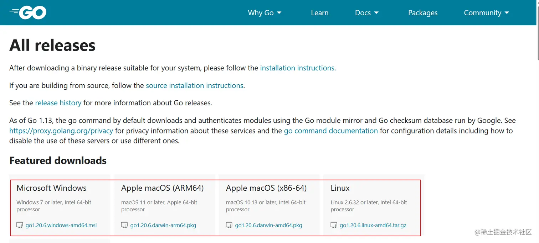Click the Go logo in header

pos(28,13)
